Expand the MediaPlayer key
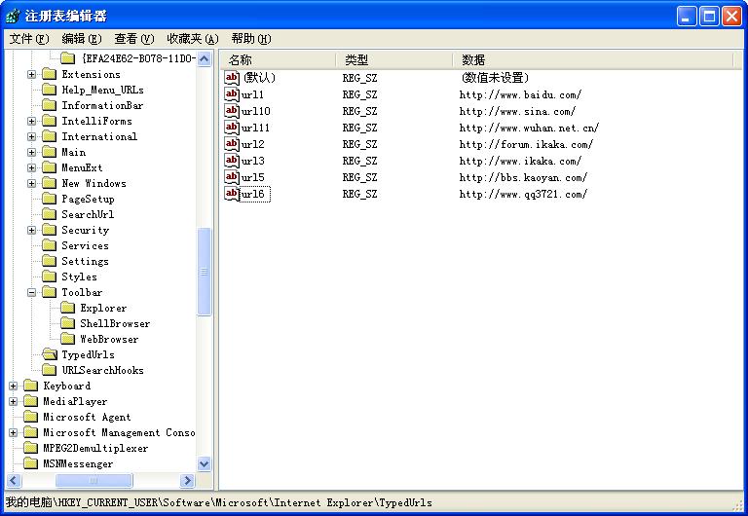This screenshot has height=516, width=748. pos(13,401)
